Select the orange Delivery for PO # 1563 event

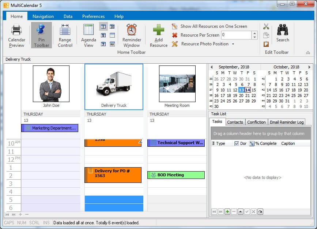[x=113, y=174]
